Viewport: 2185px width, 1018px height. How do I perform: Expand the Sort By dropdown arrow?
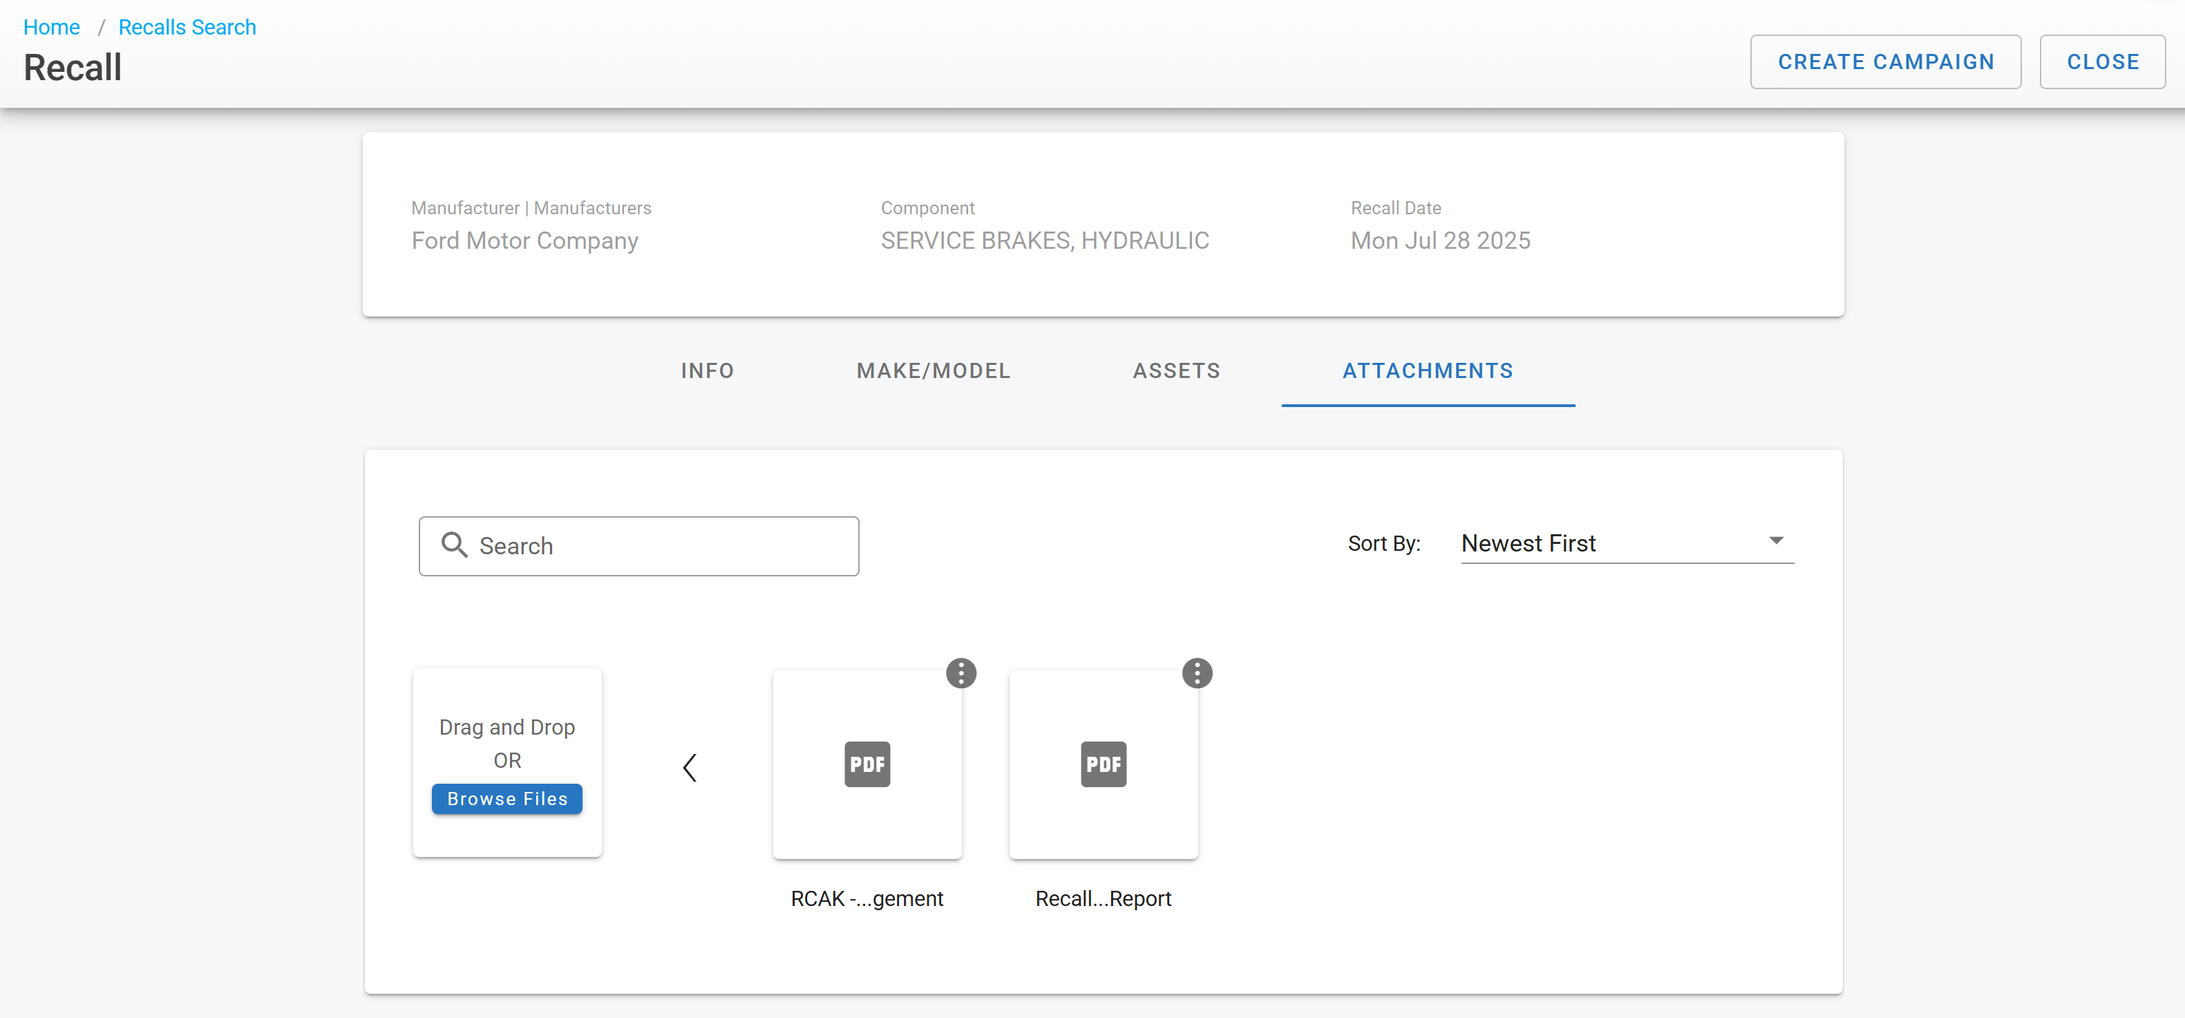click(x=1775, y=541)
